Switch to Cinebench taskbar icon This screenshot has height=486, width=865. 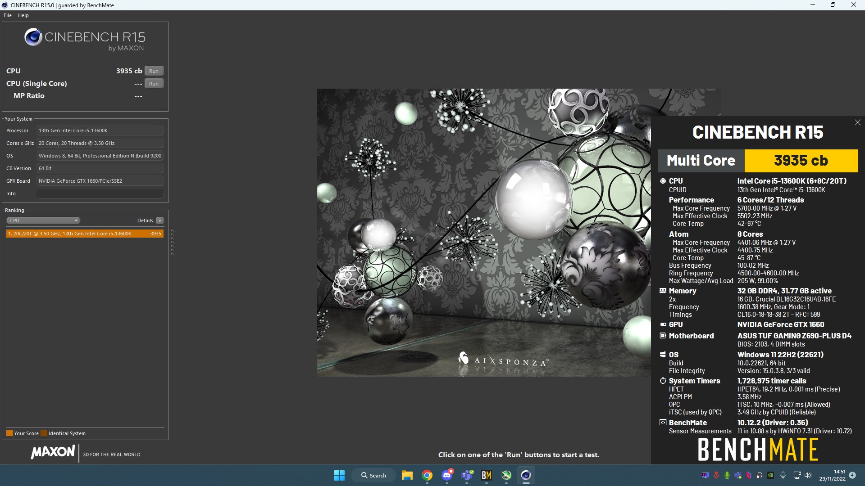click(526, 475)
